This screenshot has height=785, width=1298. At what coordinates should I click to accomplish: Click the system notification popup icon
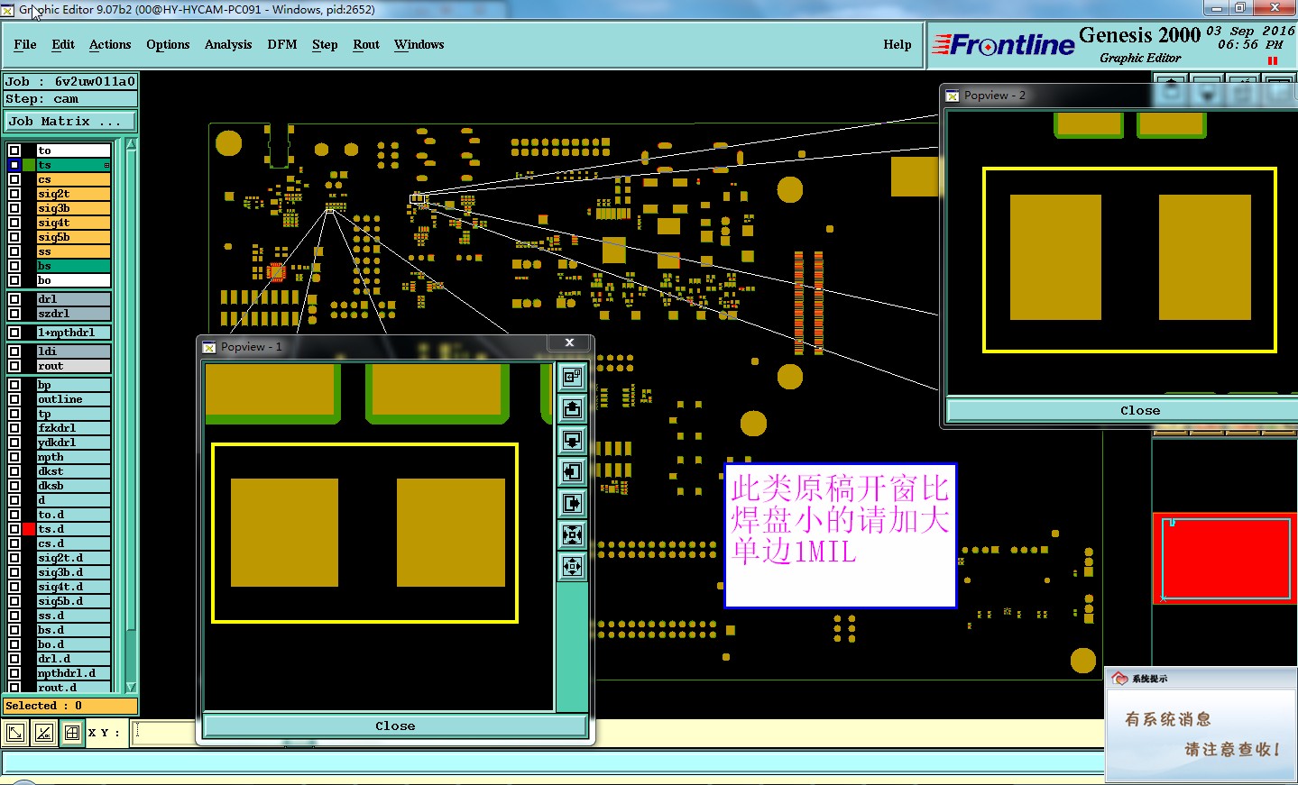click(x=1120, y=679)
